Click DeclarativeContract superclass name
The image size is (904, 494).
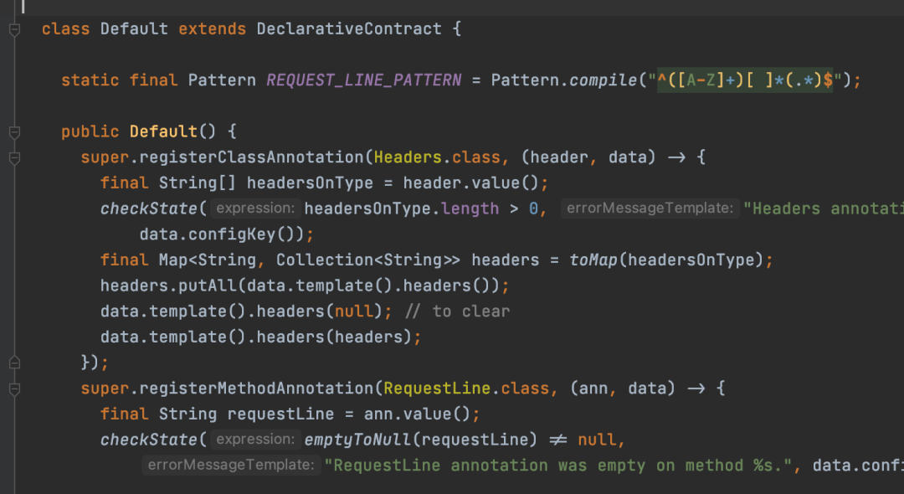click(349, 28)
